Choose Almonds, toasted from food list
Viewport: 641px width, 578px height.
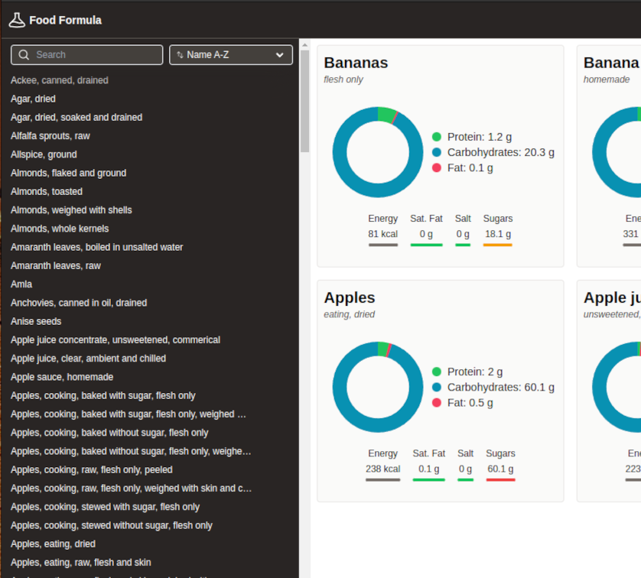(x=47, y=192)
